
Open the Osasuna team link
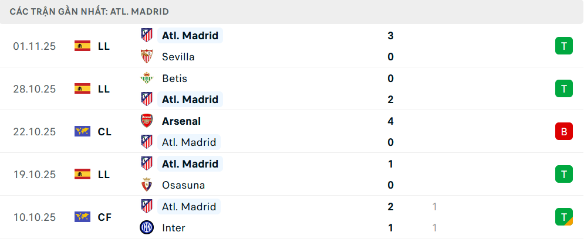[x=183, y=185]
